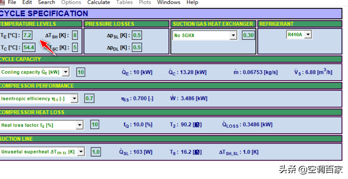Open the Edit menu

click(x=27, y=2)
